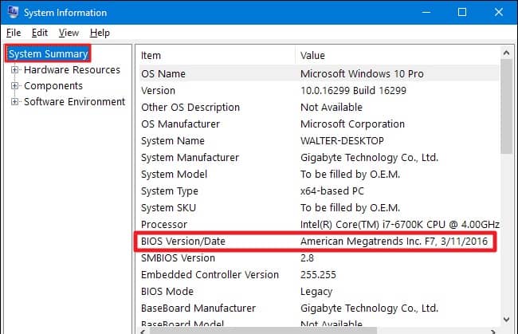
Task: Select the Hardware Resources label
Action: tap(72, 69)
